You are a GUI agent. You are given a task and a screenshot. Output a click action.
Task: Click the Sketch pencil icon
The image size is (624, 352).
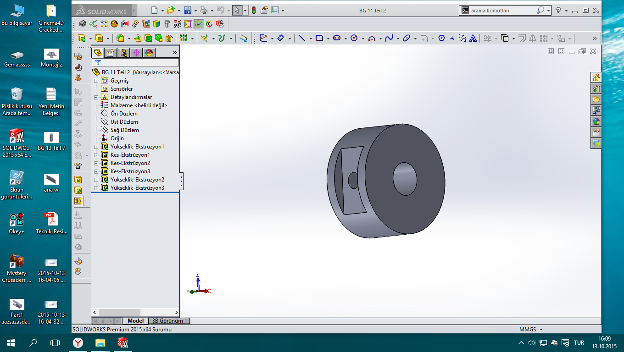[263, 38]
